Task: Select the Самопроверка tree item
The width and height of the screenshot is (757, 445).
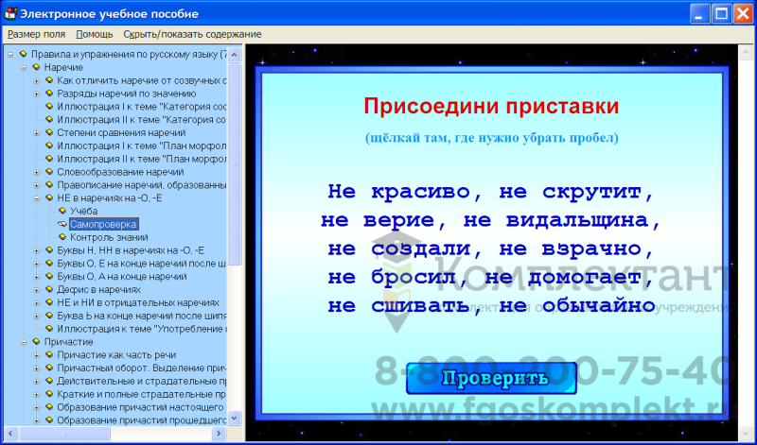Action: click(x=104, y=224)
